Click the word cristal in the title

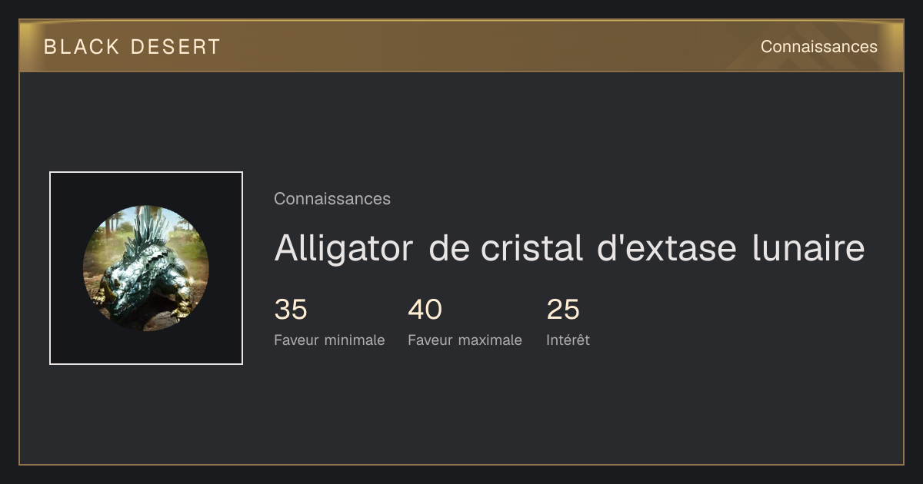[x=531, y=249]
